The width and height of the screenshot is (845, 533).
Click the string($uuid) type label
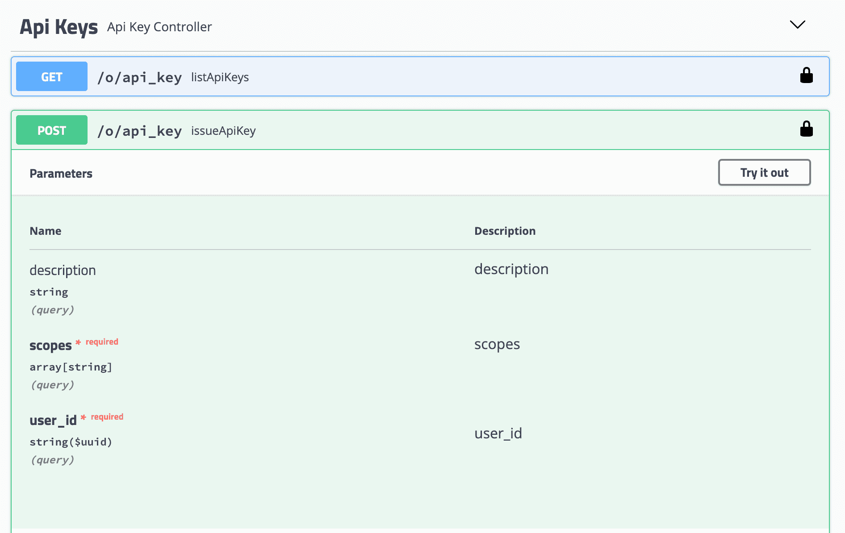71,442
